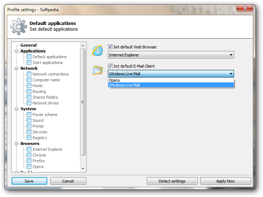Select the General tree item
The height and width of the screenshot is (197, 263).
29,45
